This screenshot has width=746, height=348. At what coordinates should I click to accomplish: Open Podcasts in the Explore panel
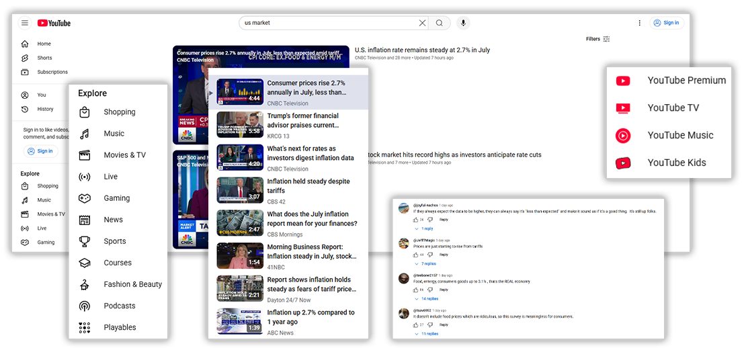(x=118, y=306)
